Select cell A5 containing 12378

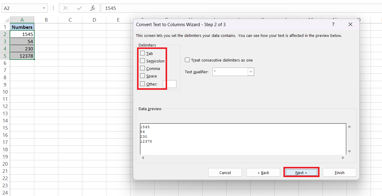point(22,56)
